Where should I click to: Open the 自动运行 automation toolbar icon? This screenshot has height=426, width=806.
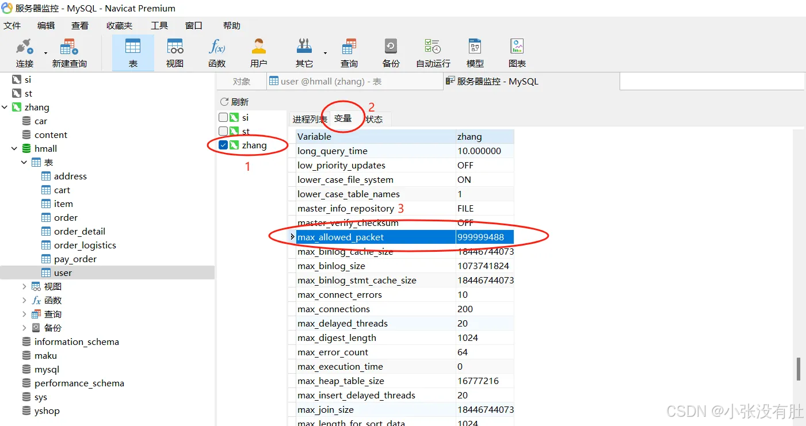pyautogui.click(x=433, y=53)
